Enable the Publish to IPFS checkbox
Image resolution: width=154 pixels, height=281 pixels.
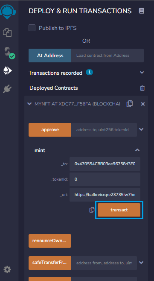coord(32,28)
